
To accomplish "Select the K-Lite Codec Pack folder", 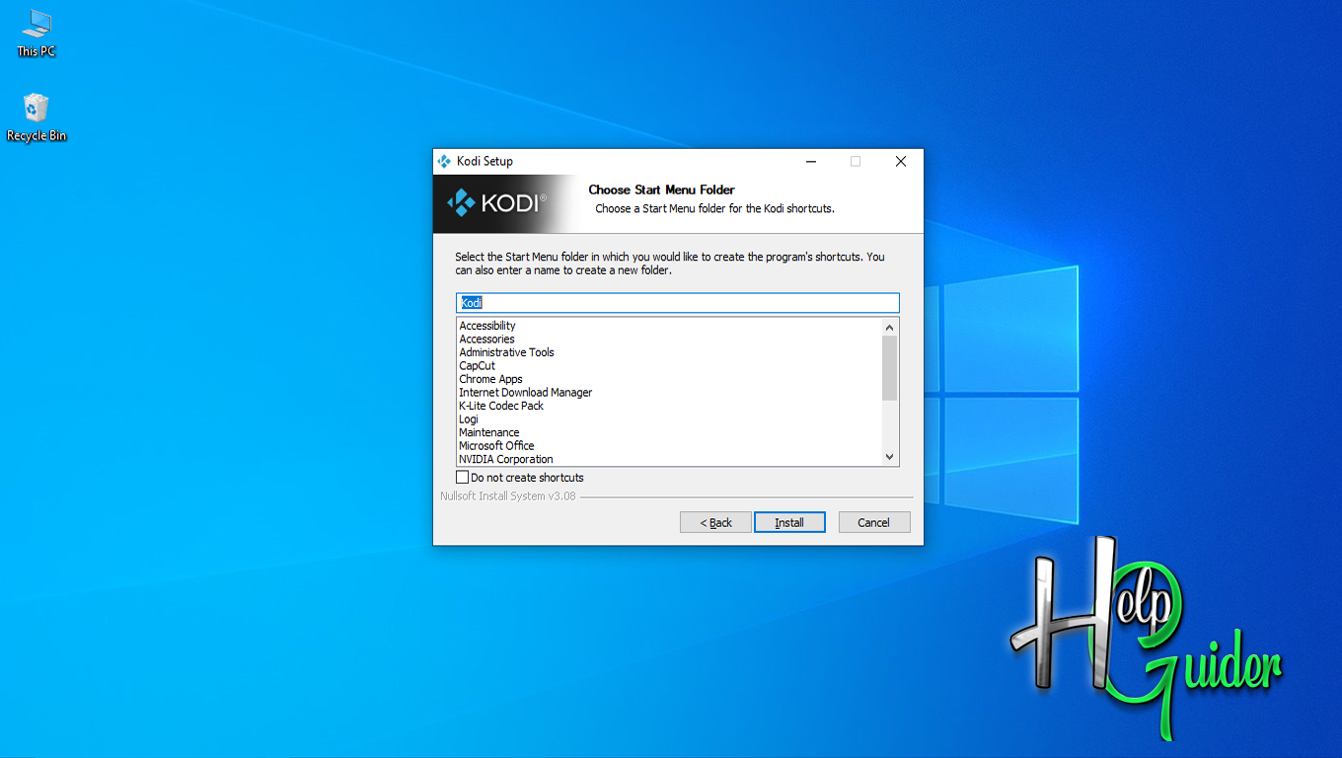I will [501, 406].
